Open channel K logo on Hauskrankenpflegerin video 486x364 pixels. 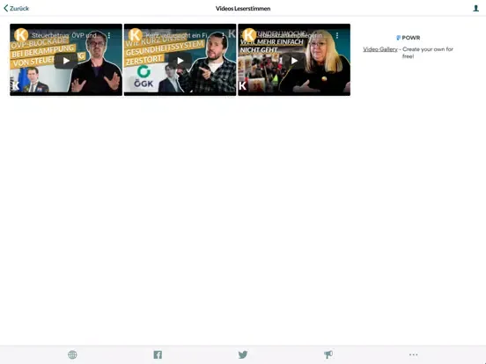pos(249,35)
